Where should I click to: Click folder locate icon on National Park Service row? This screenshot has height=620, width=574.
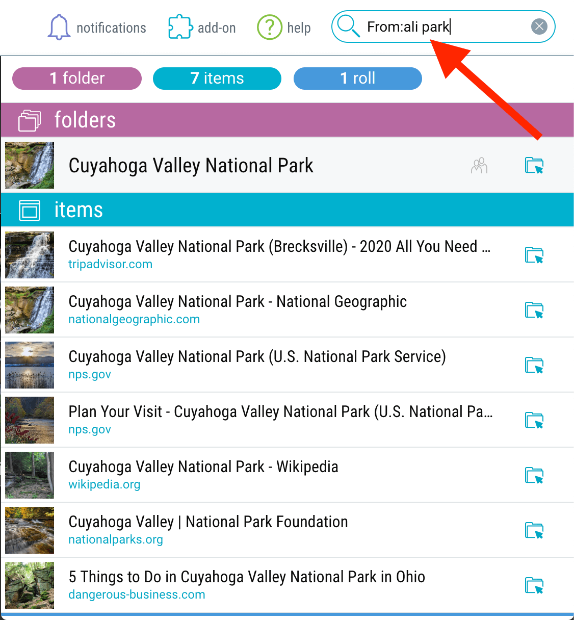coord(534,365)
